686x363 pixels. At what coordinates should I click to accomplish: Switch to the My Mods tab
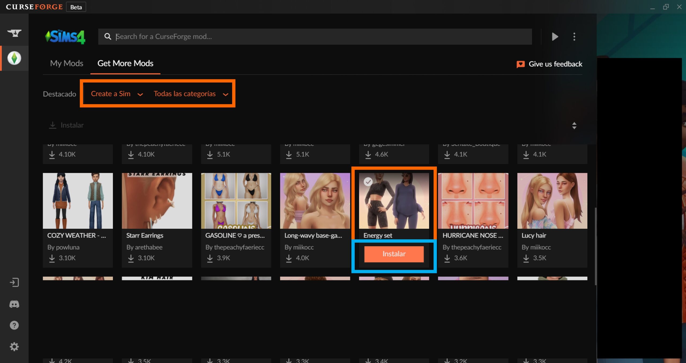click(x=66, y=64)
